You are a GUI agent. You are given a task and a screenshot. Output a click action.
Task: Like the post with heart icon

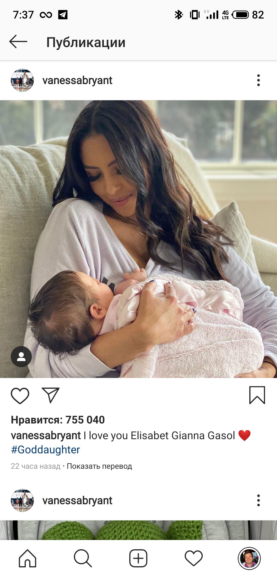(x=20, y=395)
